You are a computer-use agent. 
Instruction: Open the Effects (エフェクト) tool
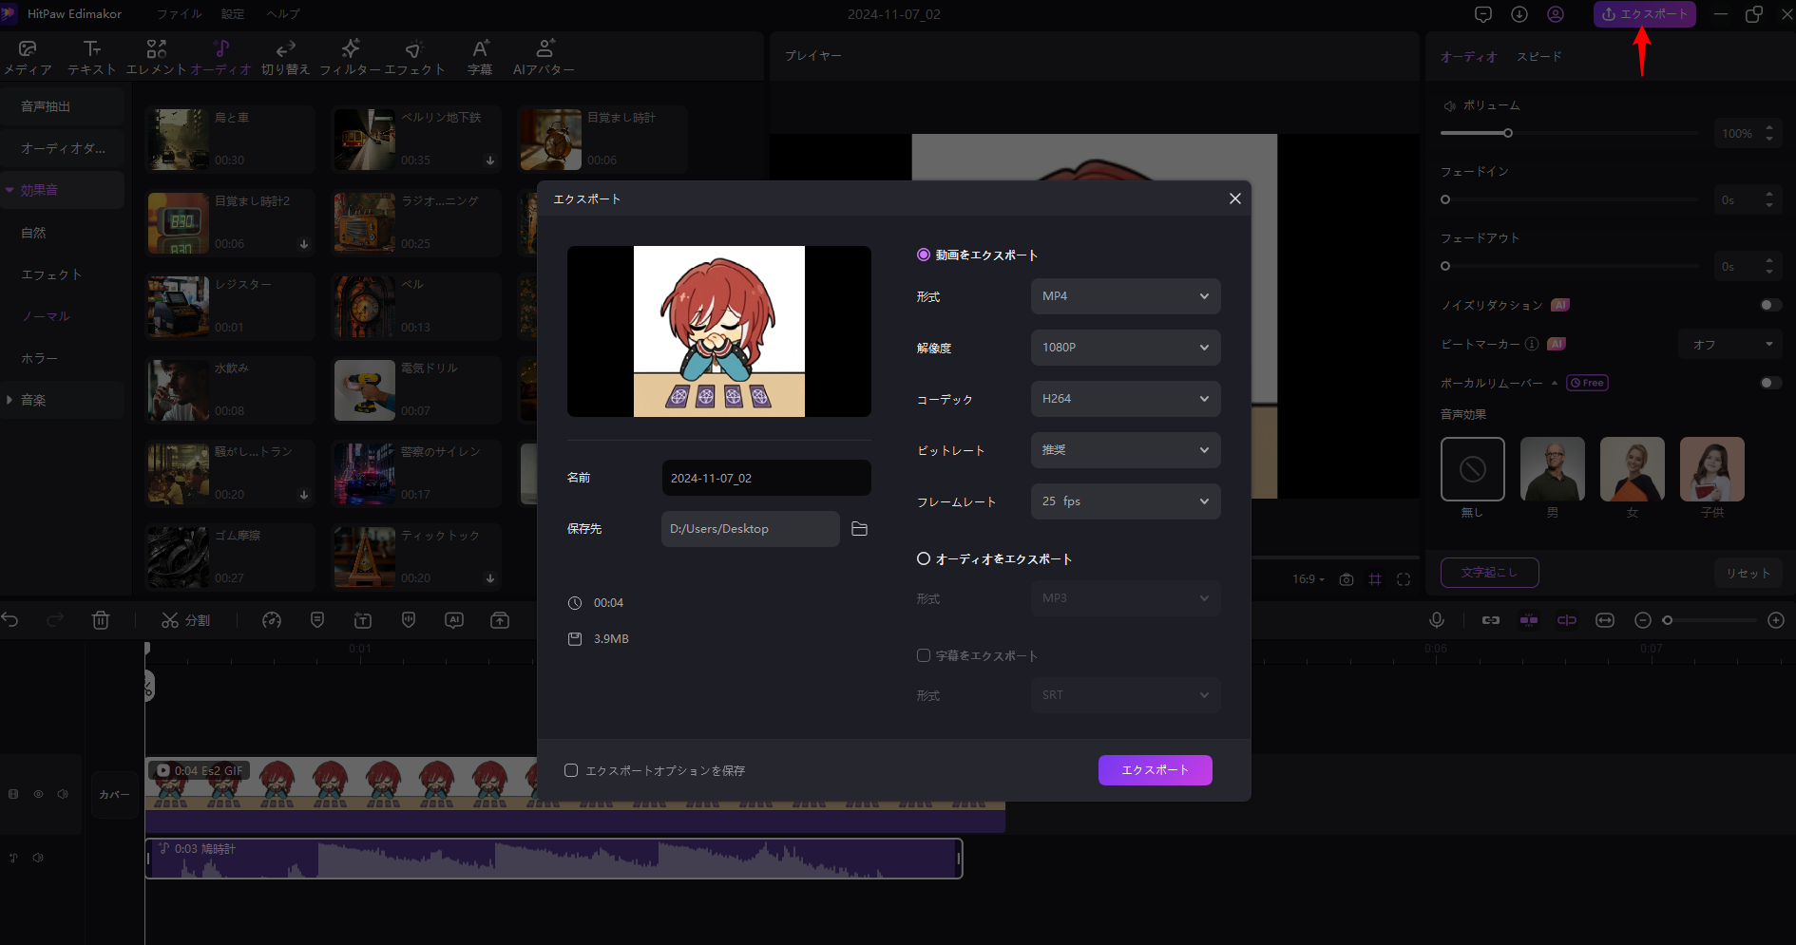[x=413, y=58]
